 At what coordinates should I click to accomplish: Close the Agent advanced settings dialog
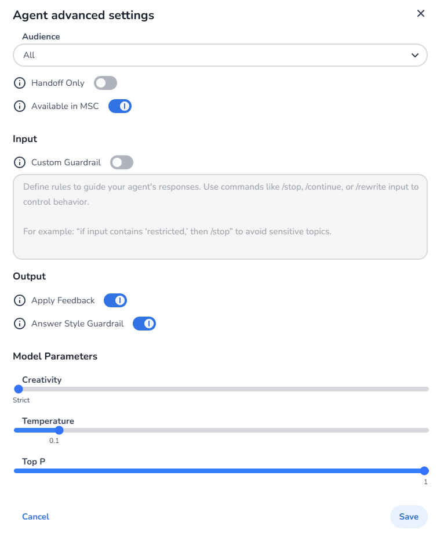point(421,13)
